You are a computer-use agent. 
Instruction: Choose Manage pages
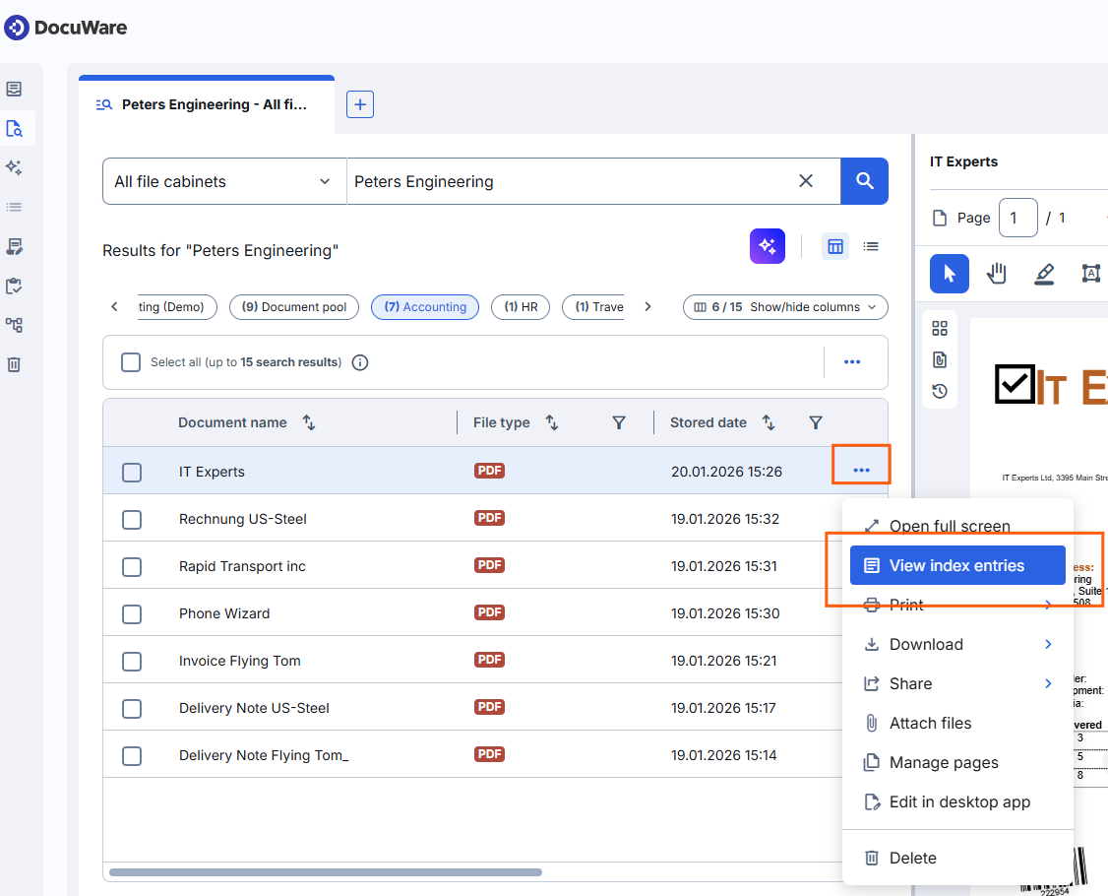point(957,762)
